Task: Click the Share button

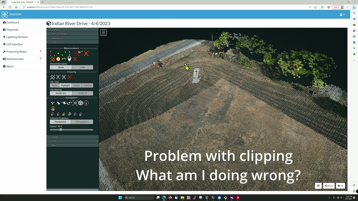Action: click(328, 186)
